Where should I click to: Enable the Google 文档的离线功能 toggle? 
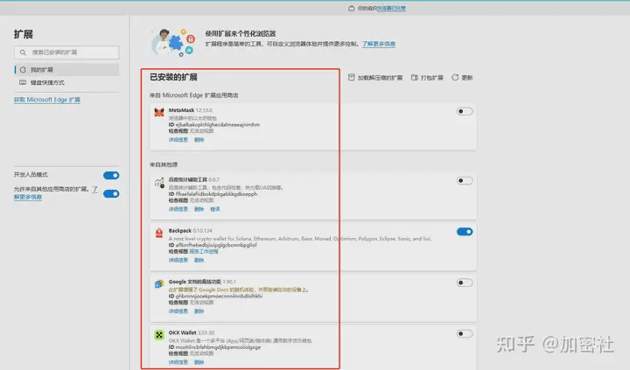tap(465, 283)
